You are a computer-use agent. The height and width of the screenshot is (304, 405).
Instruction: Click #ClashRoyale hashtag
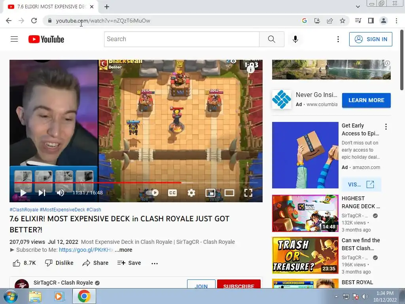tap(24, 210)
